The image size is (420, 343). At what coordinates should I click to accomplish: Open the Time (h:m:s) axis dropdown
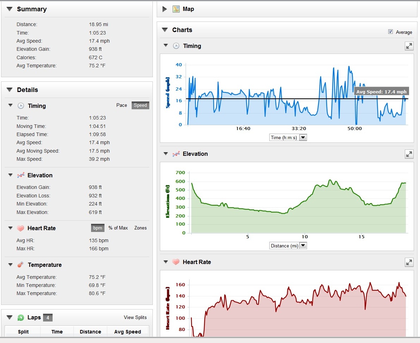303,137
